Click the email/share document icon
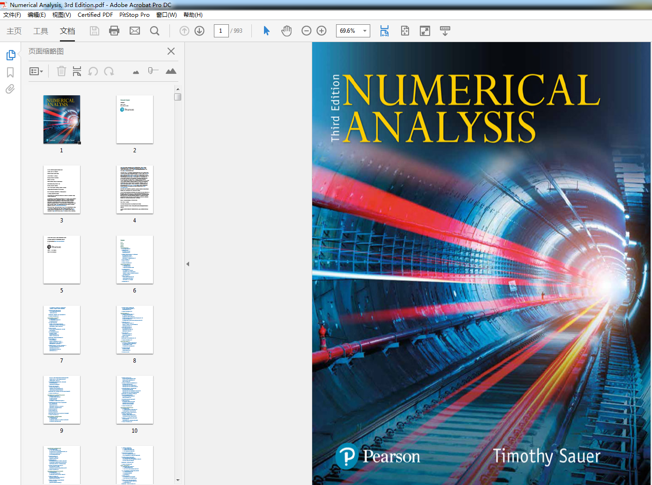The width and height of the screenshot is (652, 485). 135,31
